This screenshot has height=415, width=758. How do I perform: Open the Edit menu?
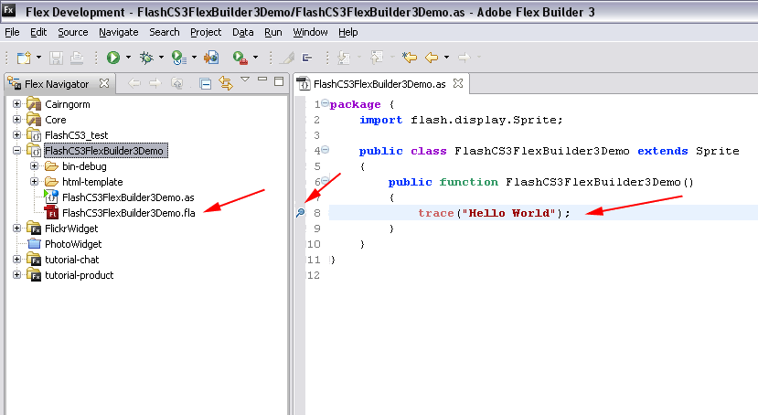coord(38,32)
